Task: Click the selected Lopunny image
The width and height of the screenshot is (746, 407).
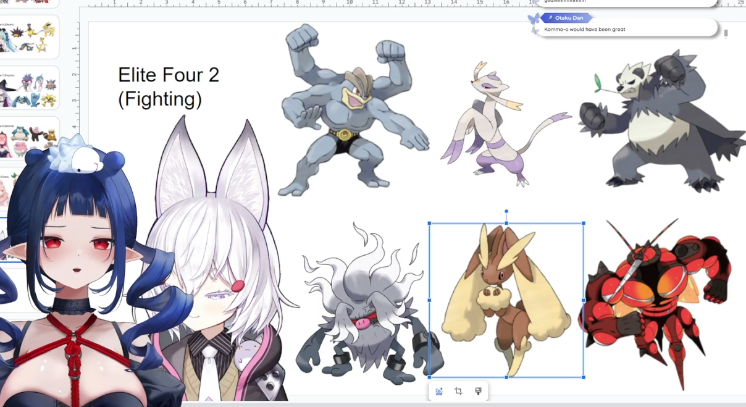Action: [506, 300]
